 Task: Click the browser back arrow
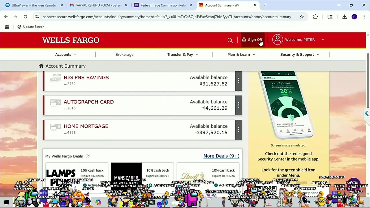click(6, 17)
